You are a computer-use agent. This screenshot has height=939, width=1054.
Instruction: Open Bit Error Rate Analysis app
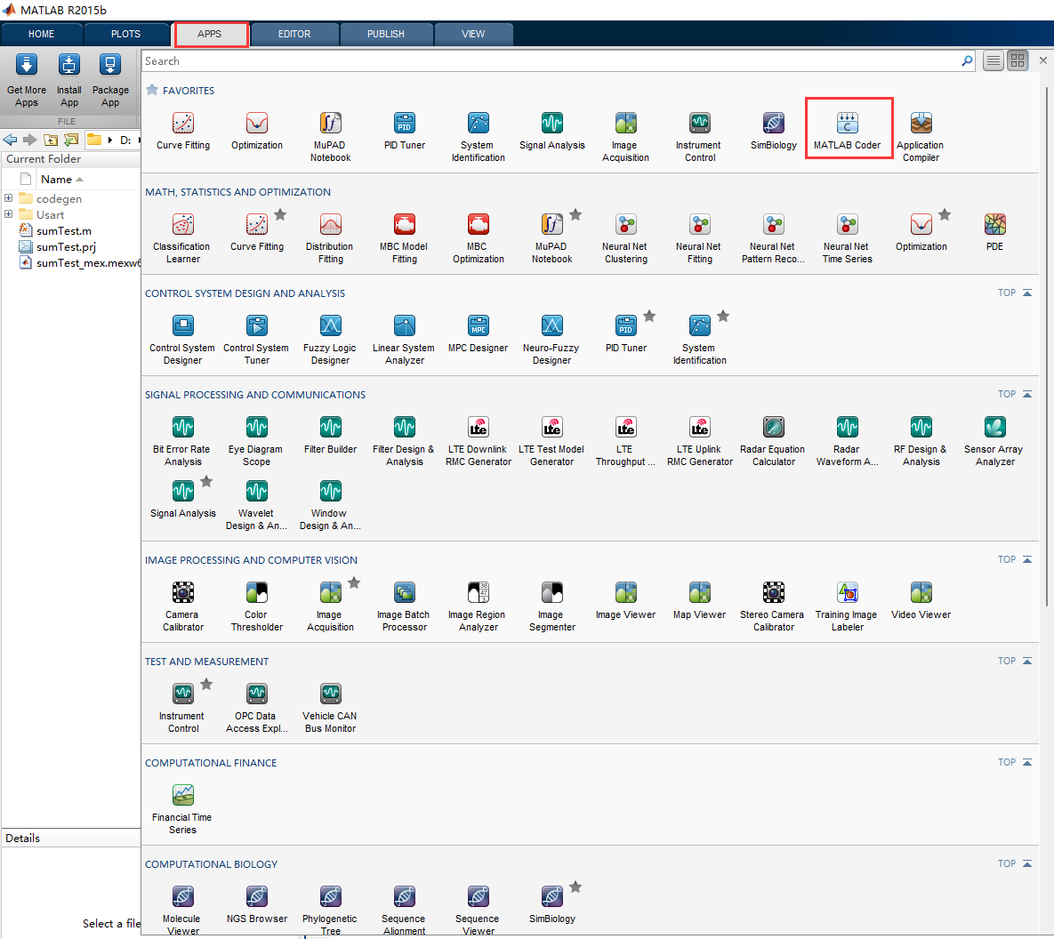click(x=182, y=441)
